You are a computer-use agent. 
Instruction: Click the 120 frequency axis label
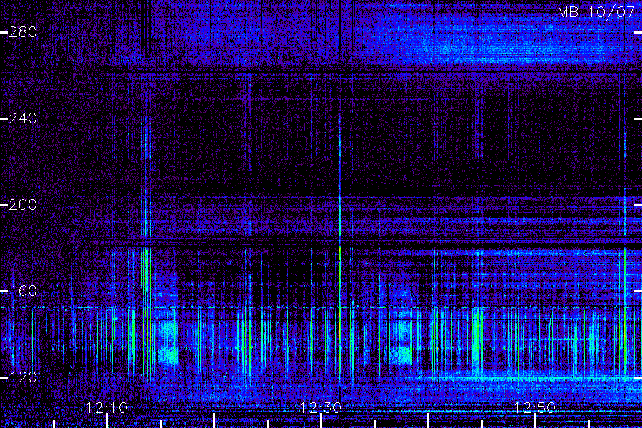pyautogui.click(x=23, y=377)
